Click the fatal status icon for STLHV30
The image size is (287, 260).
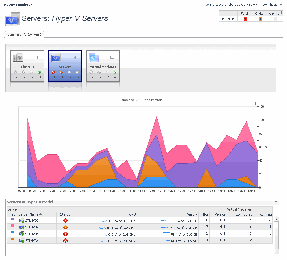66,220
